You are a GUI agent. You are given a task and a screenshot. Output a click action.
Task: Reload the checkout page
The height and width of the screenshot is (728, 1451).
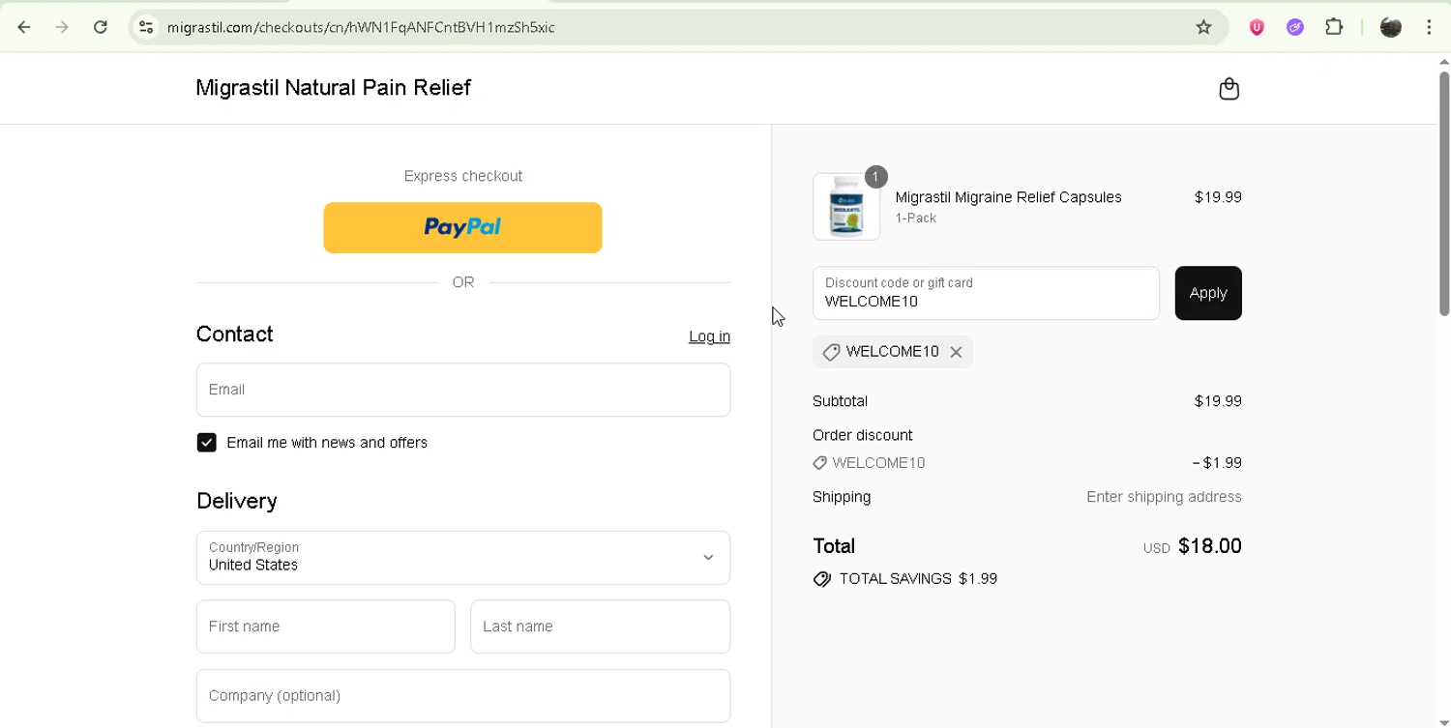pos(101,27)
